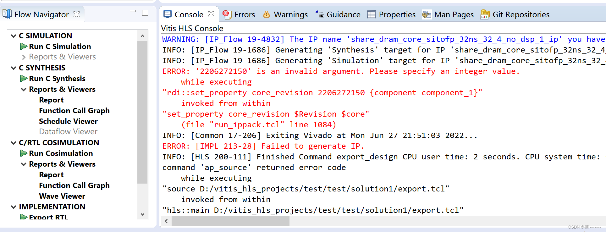Image resolution: width=606 pixels, height=232 pixels.
Task: Open Function Call Graph under Cosimulation
Action: [74, 185]
